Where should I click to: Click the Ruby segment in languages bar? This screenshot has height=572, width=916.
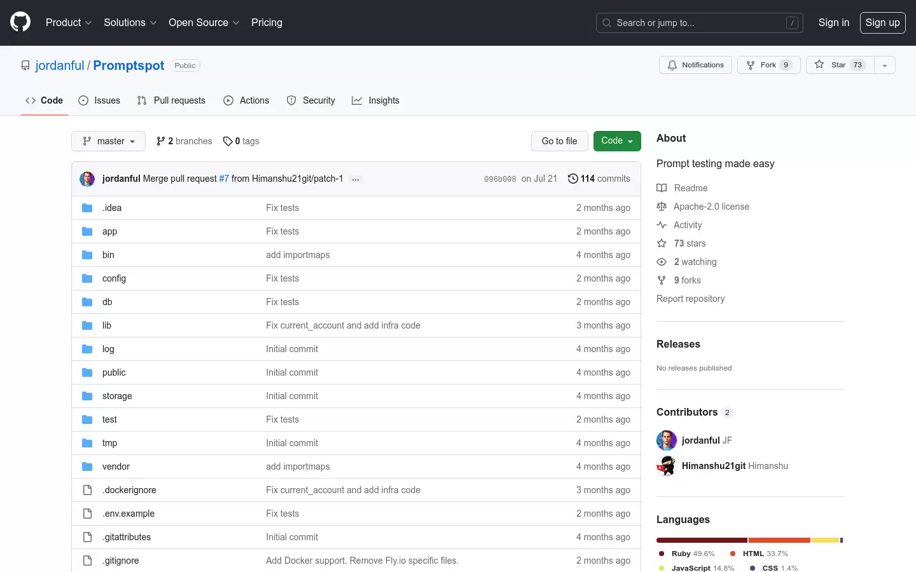(x=702, y=540)
